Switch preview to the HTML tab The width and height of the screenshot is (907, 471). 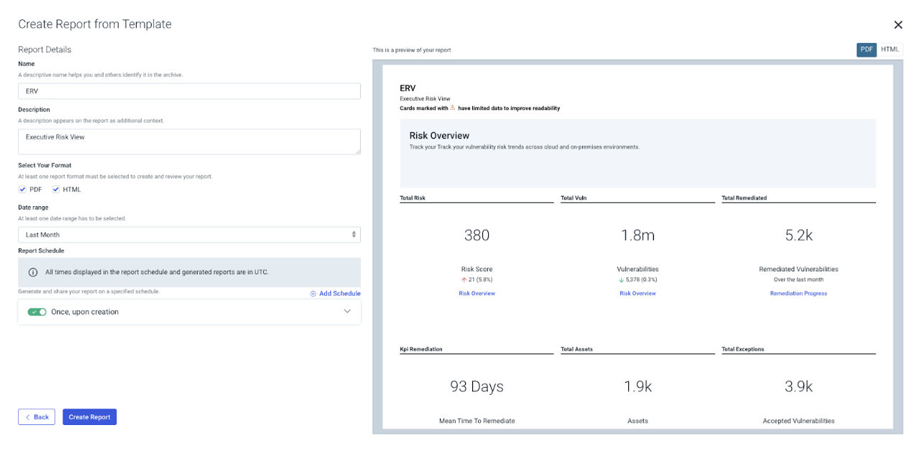[x=890, y=50]
